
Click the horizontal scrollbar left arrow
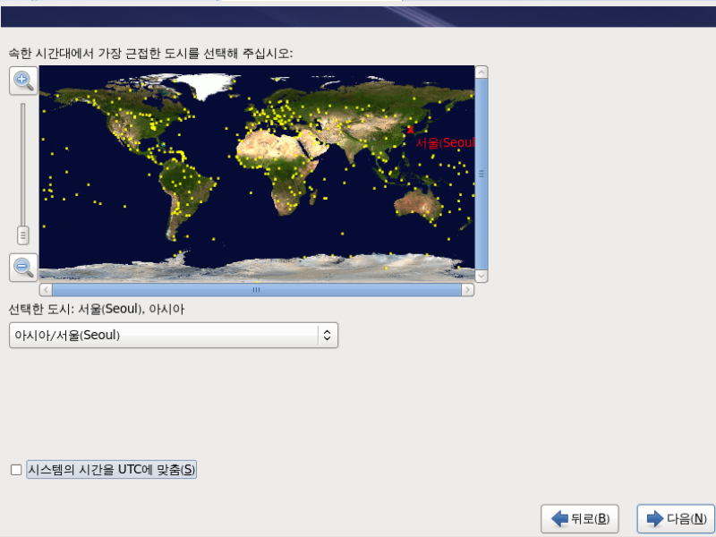click(x=46, y=289)
